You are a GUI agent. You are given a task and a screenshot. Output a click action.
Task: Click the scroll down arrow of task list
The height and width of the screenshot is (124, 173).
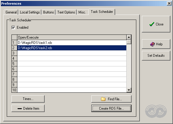pos(129,90)
